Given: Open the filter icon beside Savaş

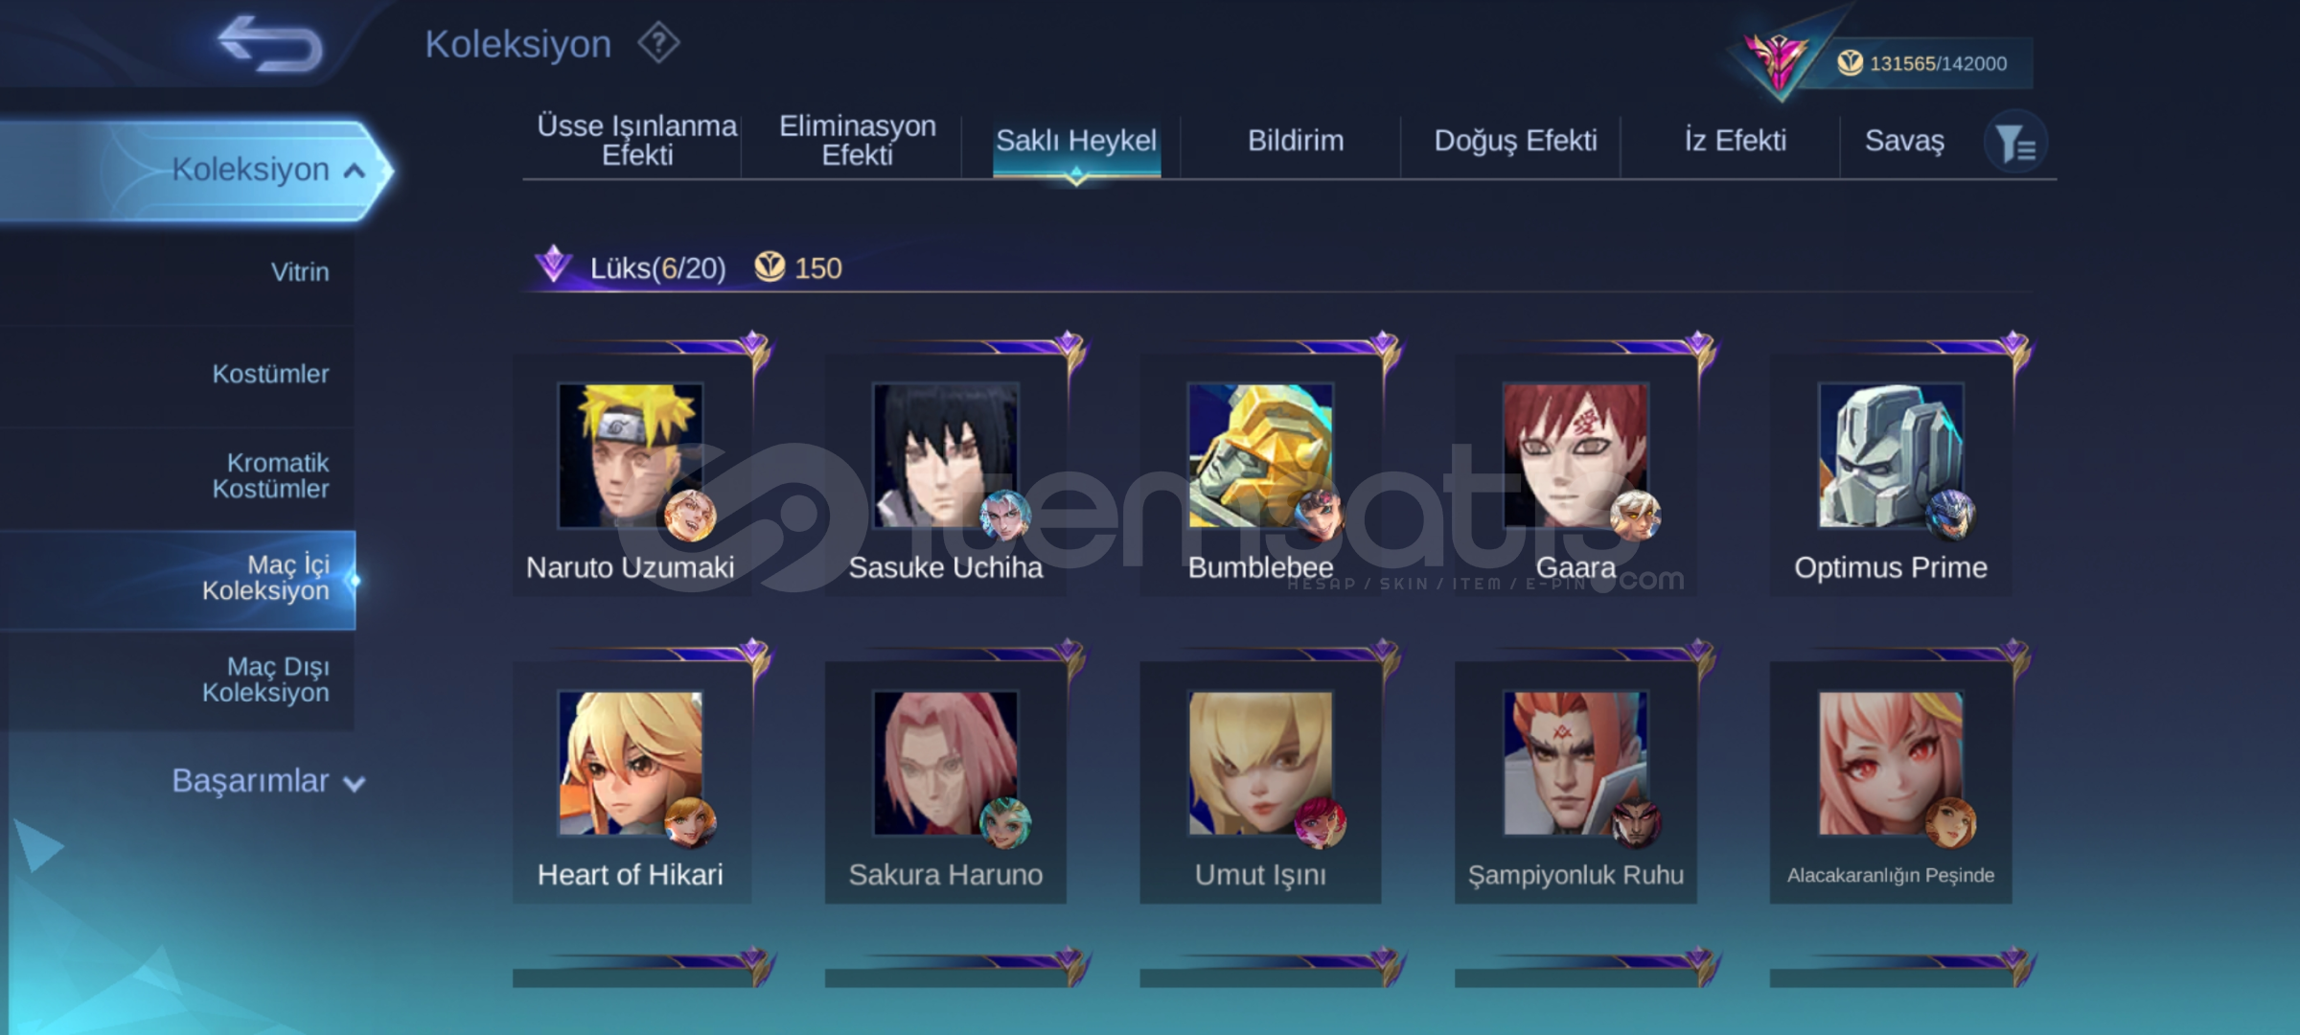Looking at the screenshot, I should (2016, 143).
